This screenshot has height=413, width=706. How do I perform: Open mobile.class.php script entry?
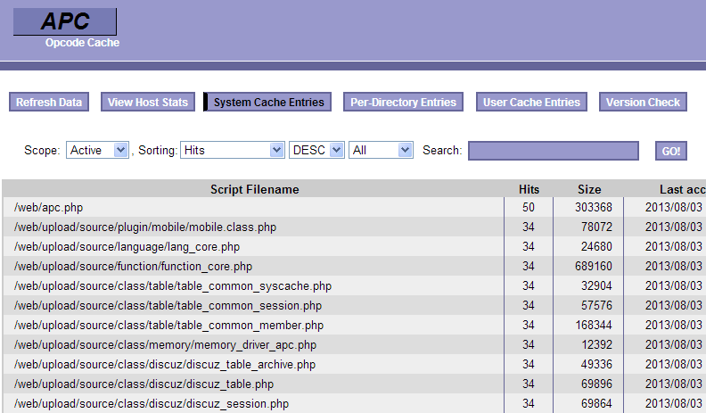point(145,227)
